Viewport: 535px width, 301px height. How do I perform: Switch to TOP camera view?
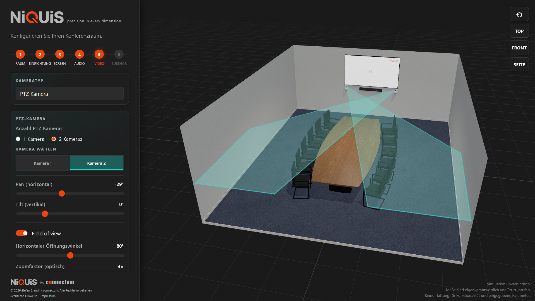[x=519, y=31]
